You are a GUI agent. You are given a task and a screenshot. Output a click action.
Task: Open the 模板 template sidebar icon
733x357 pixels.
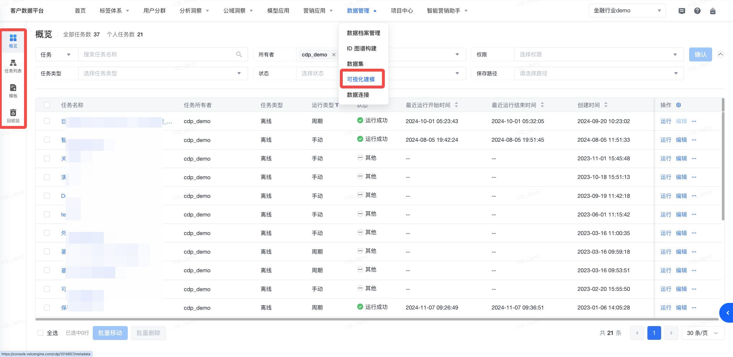point(13,91)
